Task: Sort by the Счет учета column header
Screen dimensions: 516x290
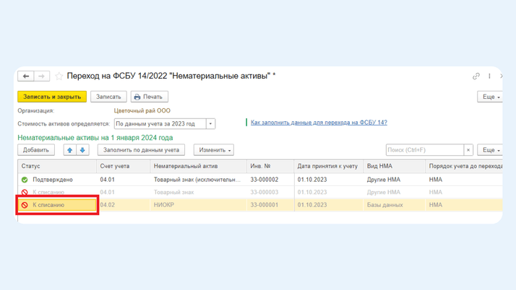Action: [x=124, y=166]
